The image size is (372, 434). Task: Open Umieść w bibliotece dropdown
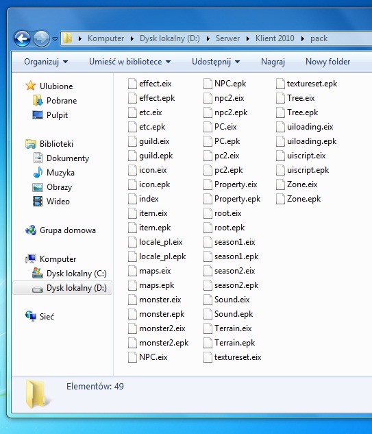tap(129, 62)
